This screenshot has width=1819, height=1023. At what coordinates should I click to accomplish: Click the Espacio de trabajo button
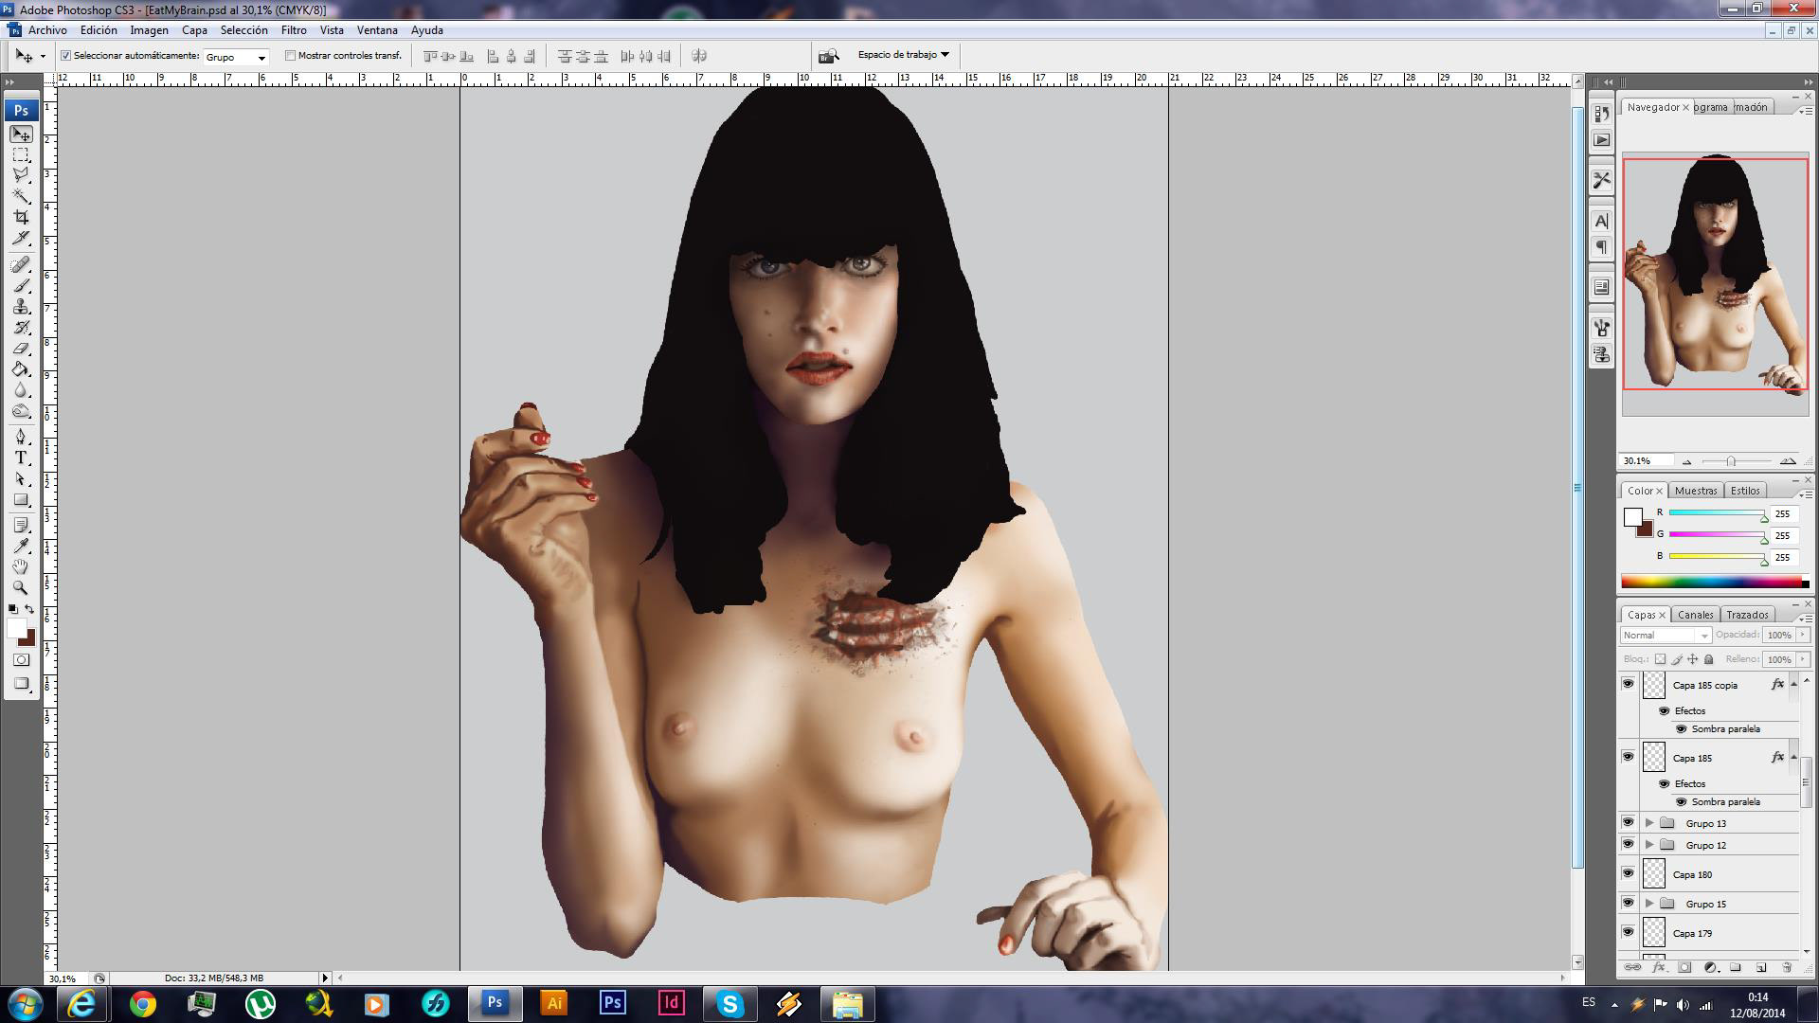[x=902, y=55]
